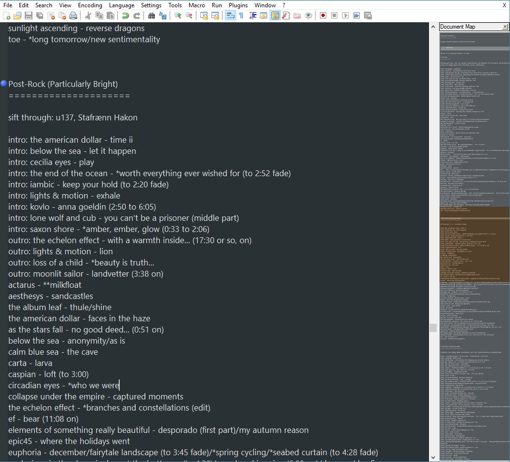
Task: Click line 'outro: lights & motion - lion'
Action: tap(61, 251)
